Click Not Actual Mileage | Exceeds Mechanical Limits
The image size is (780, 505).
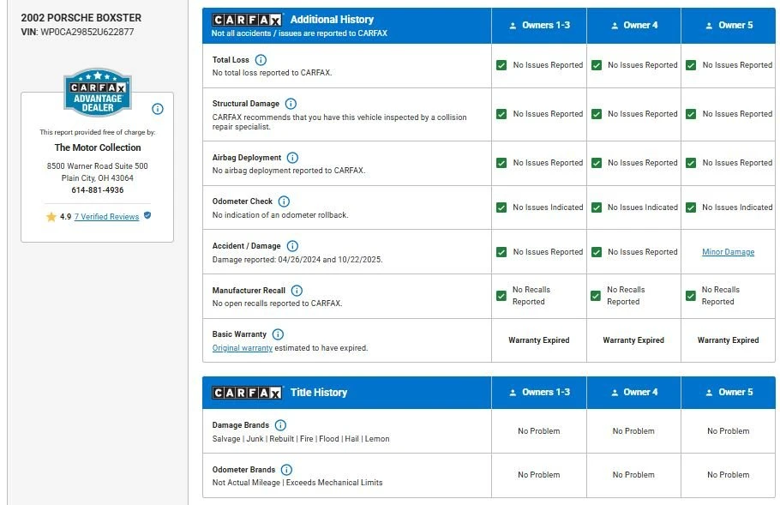pyautogui.click(x=297, y=483)
